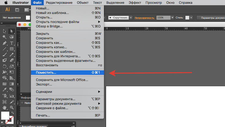
Task: Select the Lasso tool
Action: point(12,37)
